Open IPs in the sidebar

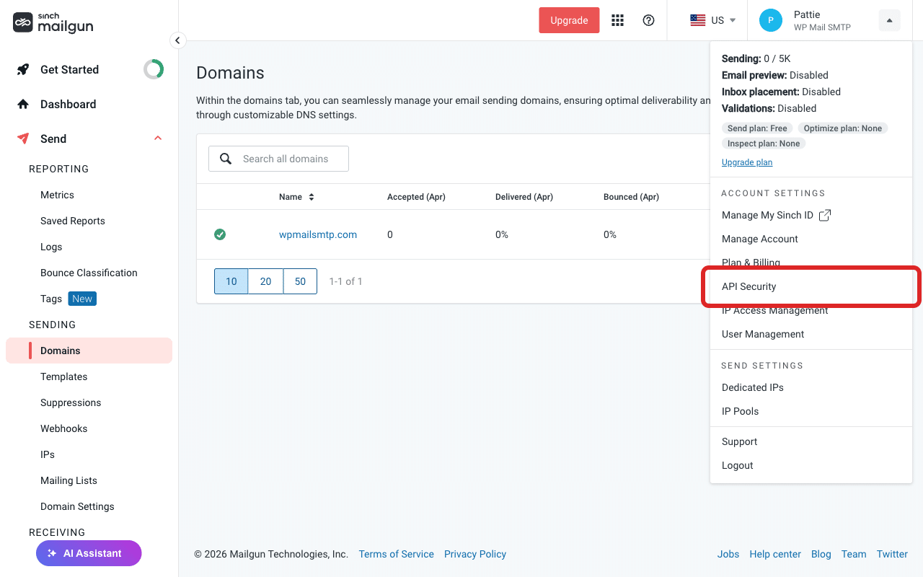click(x=48, y=454)
